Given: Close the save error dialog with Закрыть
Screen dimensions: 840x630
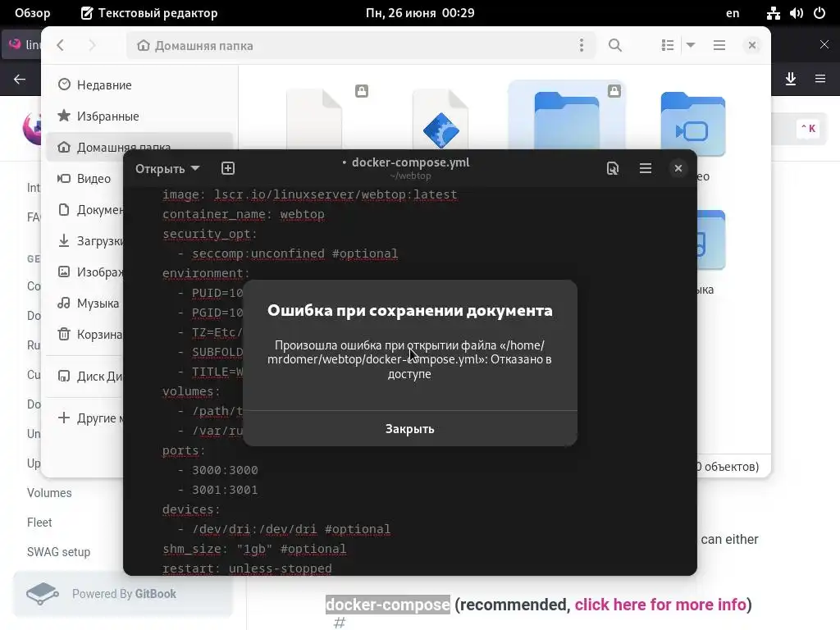Looking at the screenshot, I should 410,428.
